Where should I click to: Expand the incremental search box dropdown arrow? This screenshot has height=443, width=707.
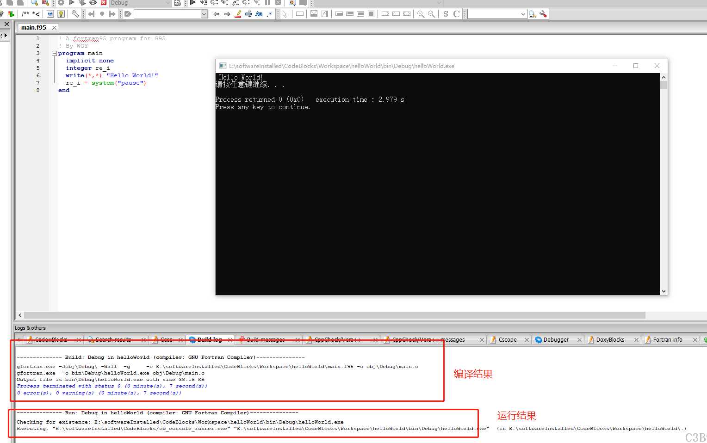click(x=204, y=14)
